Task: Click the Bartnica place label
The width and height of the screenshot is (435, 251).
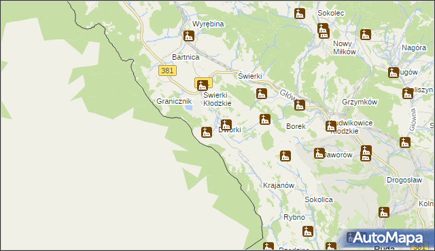Action: pyautogui.click(x=186, y=57)
